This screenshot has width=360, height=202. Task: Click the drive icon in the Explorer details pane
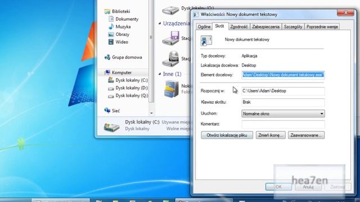tap(111, 127)
